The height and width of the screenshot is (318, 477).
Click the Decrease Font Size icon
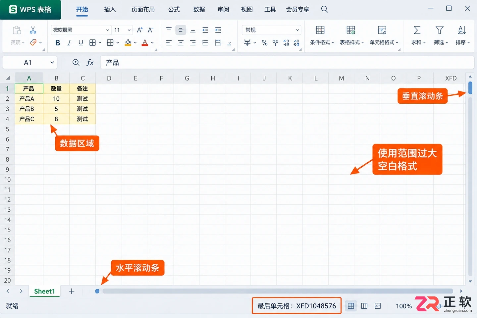click(150, 30)
